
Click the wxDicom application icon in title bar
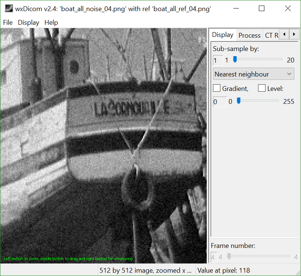(9, 8)
